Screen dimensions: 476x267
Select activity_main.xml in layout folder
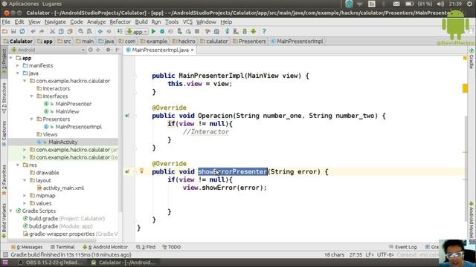coord(63,188)
